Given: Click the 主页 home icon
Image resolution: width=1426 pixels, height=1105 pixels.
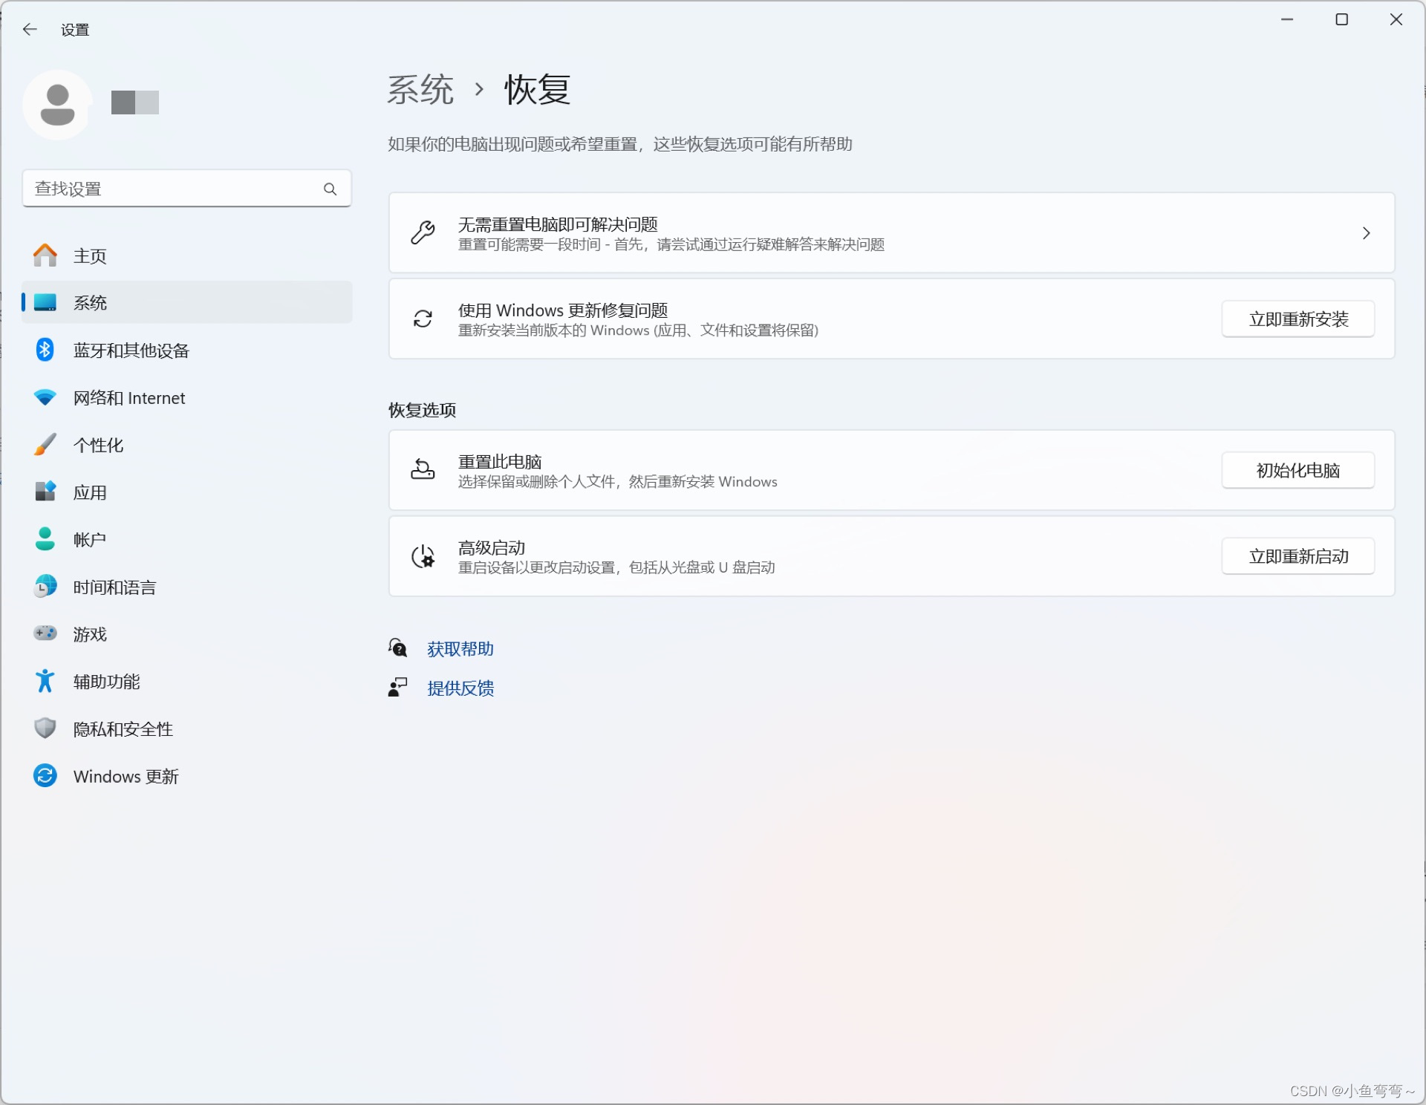Looking at the screenshot, I should (45, 255).
